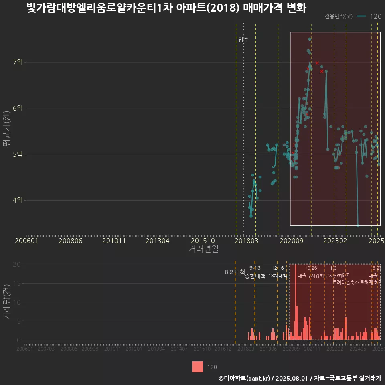Click the 200601 tick label on the price chart
The width and height of the screenshot is (385, 385).
[26, 241]
